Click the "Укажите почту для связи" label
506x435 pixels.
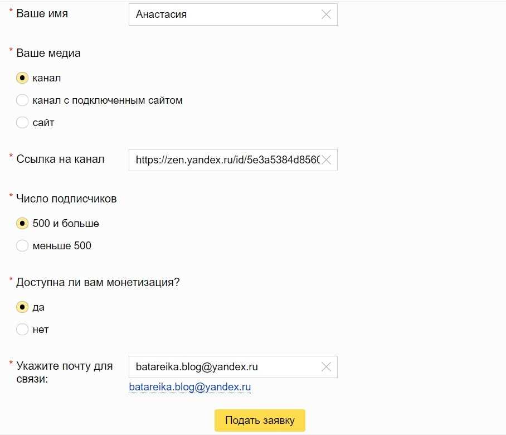[x=64, y=373]
